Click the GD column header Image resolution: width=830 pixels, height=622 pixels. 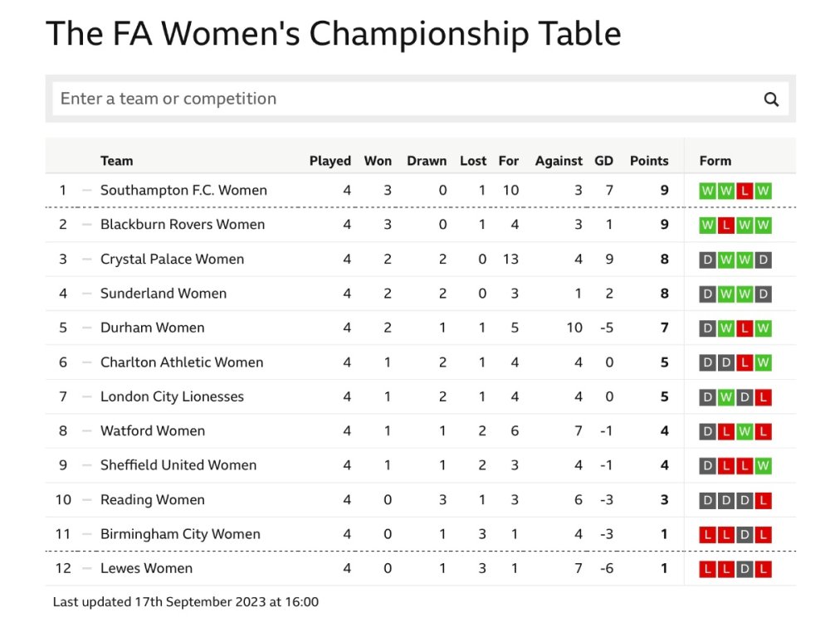(x=603, y=161)
